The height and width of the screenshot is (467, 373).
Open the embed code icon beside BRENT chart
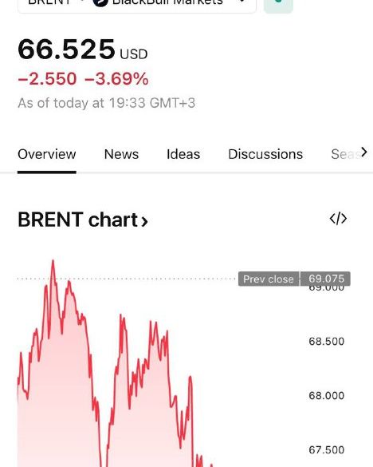pyautogui.click(x=338, y=219)
